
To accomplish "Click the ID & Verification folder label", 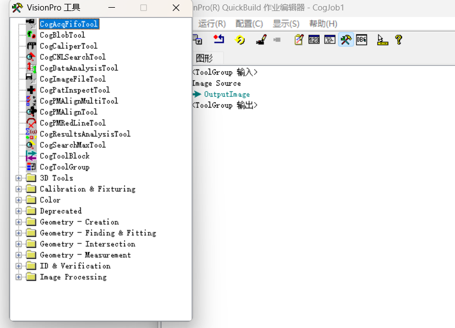I will point(75,266).
